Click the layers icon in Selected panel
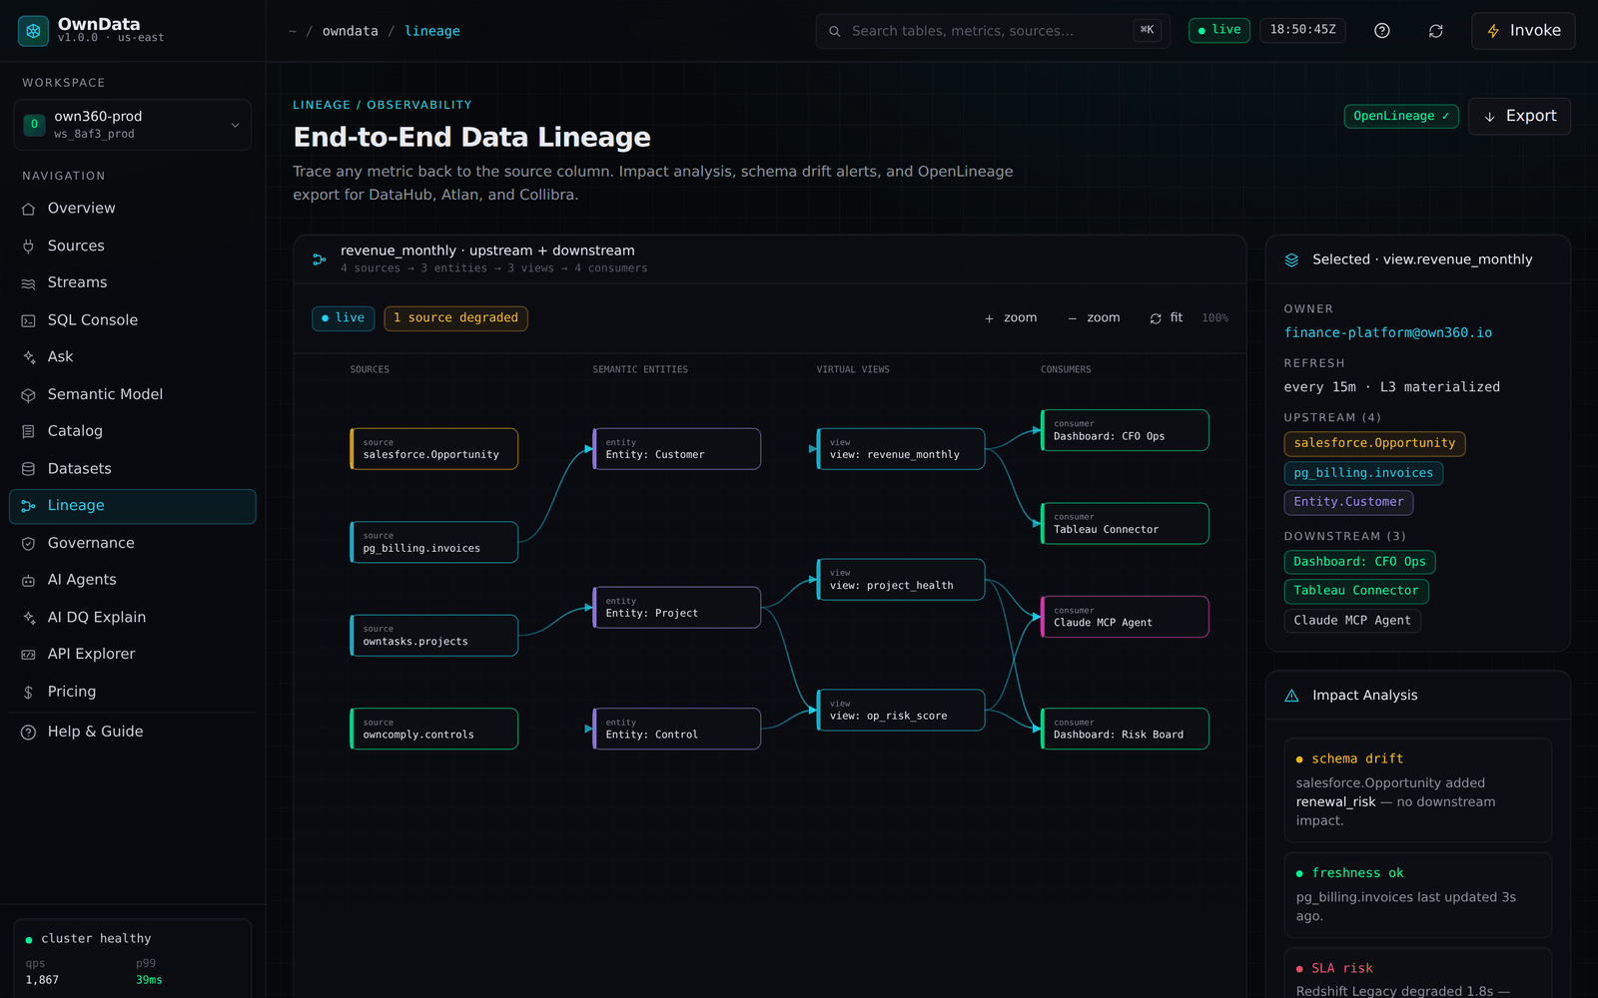 1291,259
